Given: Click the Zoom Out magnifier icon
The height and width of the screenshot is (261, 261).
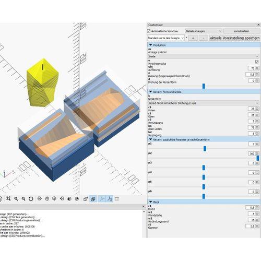Looking at the screenshot, I should point(23,199).
